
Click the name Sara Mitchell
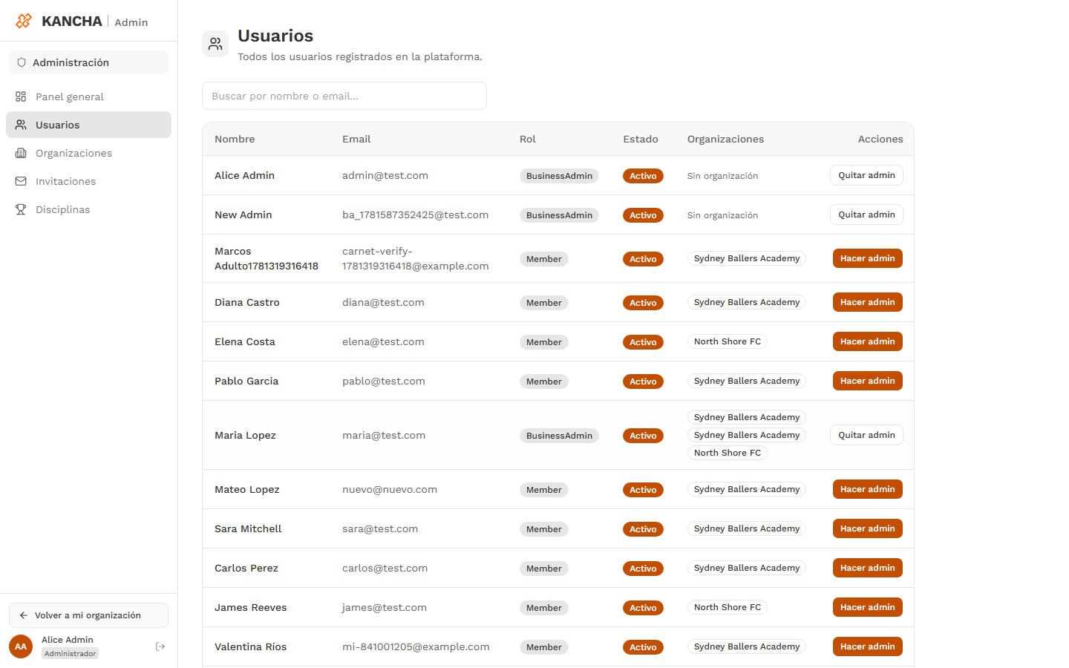pos(248,528)
